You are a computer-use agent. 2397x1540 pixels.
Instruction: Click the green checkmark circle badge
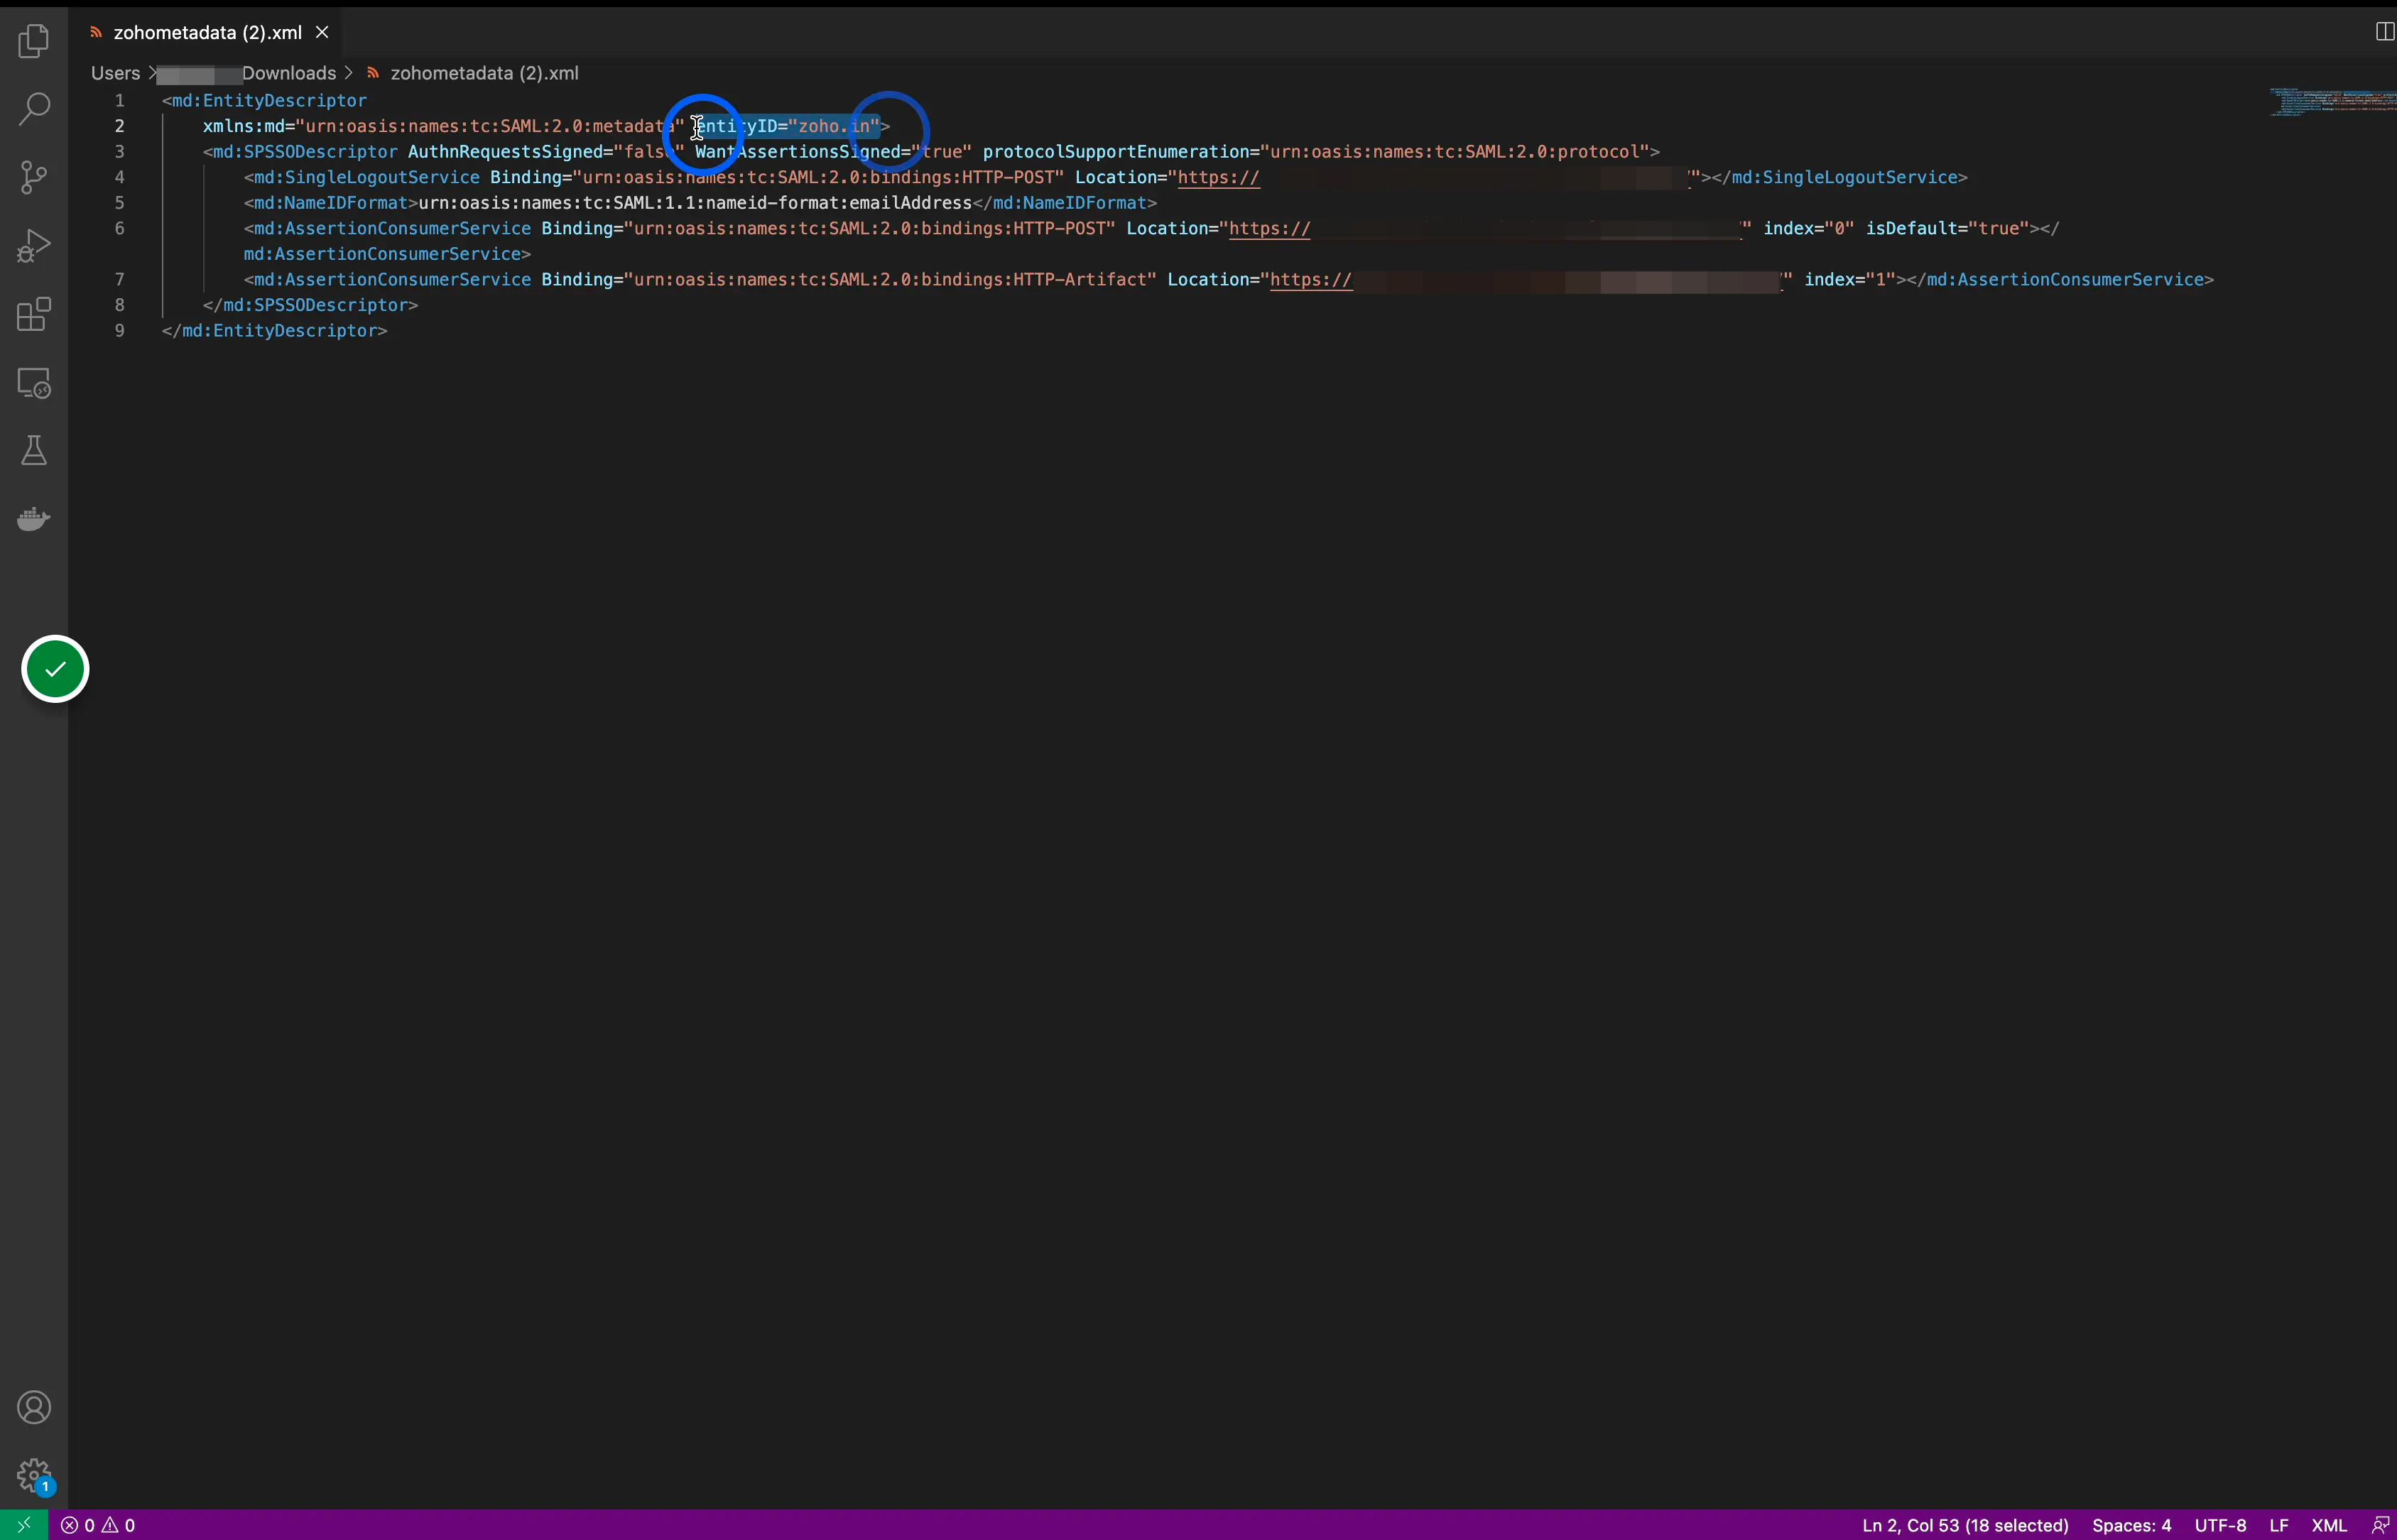point(55,669)
